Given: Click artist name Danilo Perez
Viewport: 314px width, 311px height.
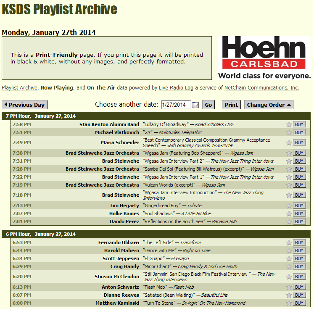Looking at the screenshot, I should [124, 222].
